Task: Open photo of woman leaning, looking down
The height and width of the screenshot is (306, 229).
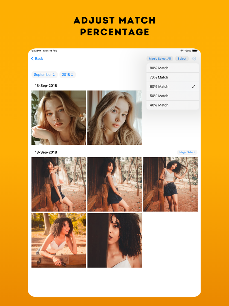Action: pyautogui.click(x=114, y=184)
